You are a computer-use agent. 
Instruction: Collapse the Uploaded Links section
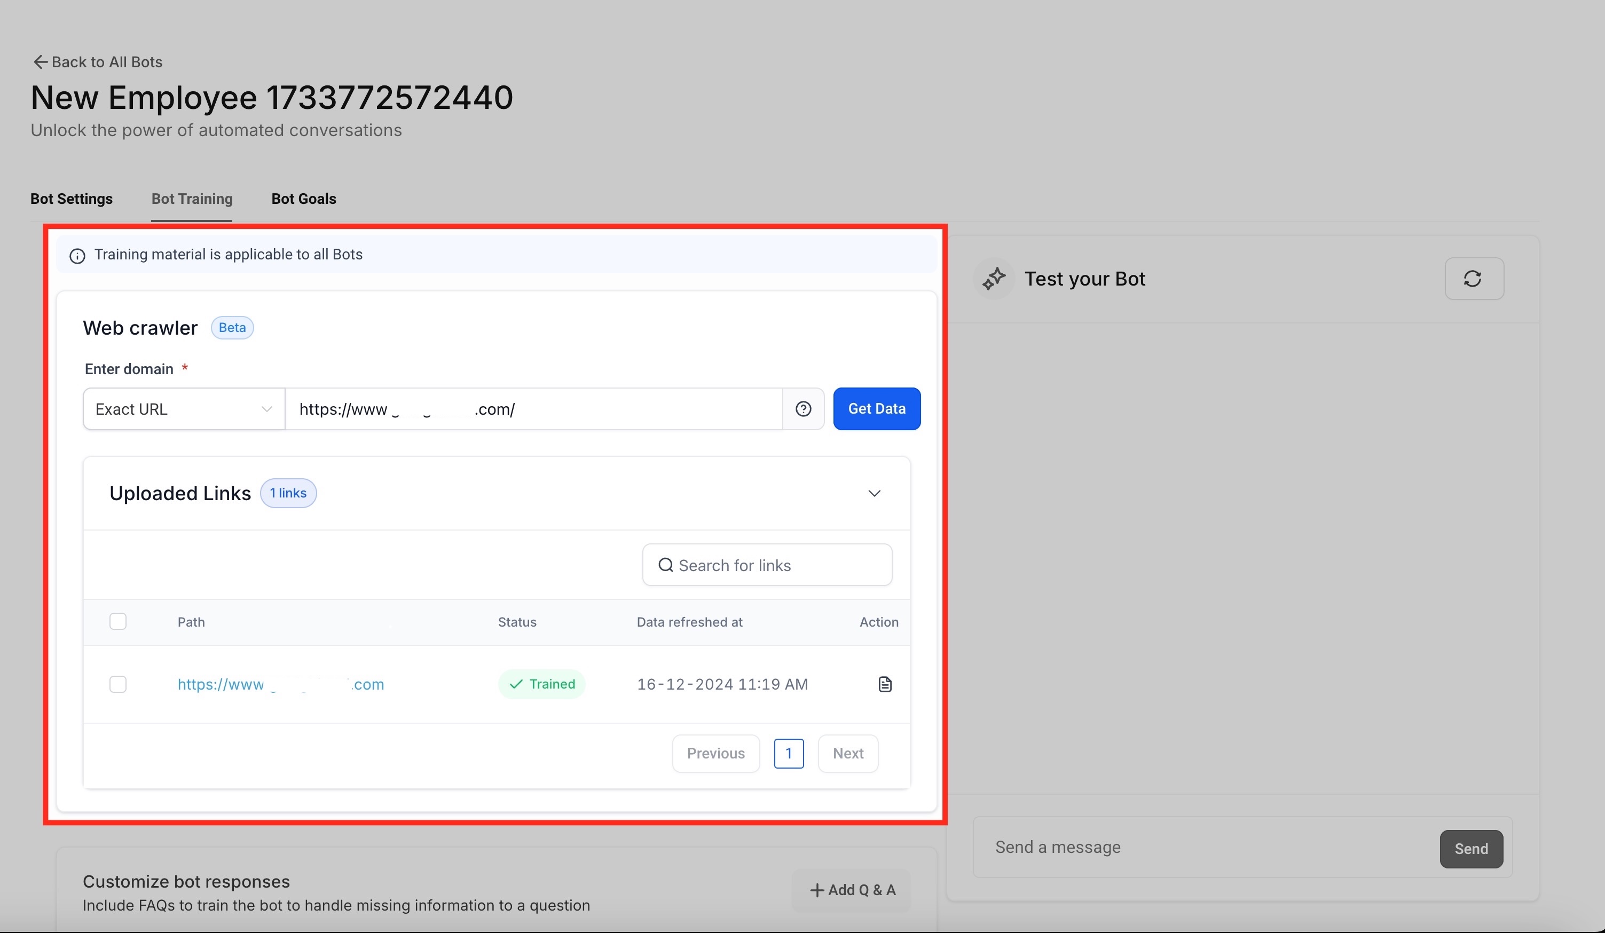coord(875,492)
